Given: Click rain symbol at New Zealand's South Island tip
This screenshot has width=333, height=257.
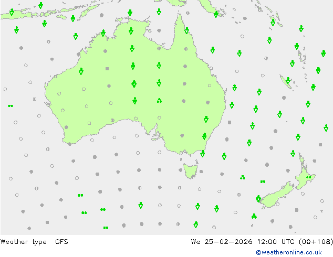Looking at the screenshot, I should (258, 199).
